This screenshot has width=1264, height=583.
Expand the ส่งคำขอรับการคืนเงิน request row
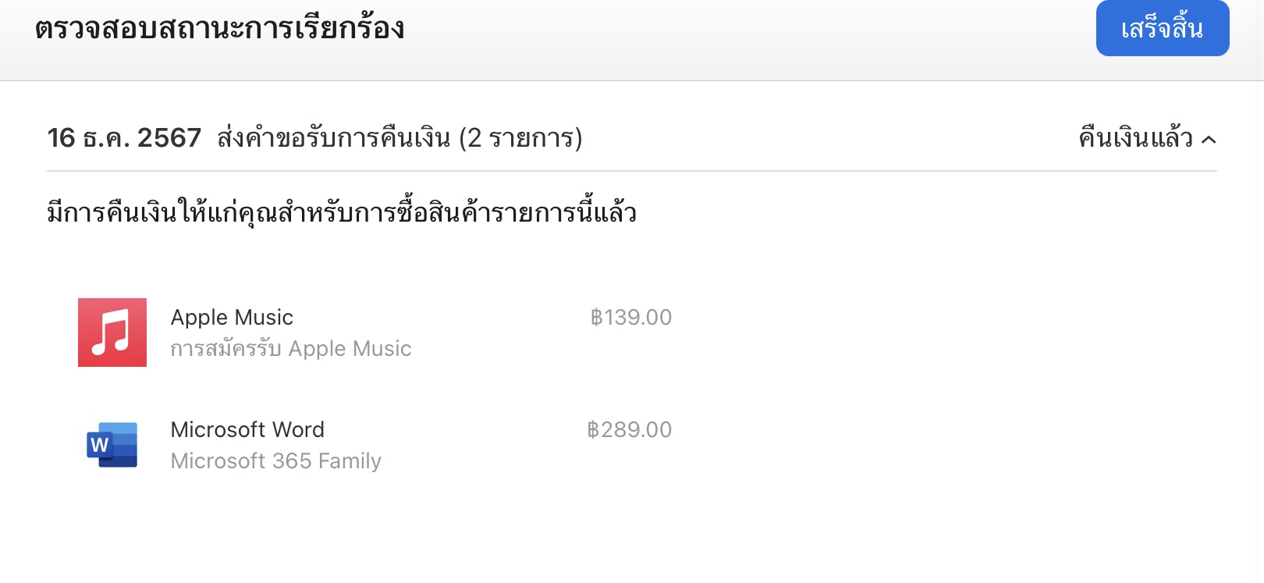click(x=334, y=138)
